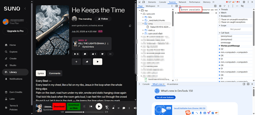Click the song progress bar in the player
The width and height of the screenshot is (255, 115).
point(84,112)
